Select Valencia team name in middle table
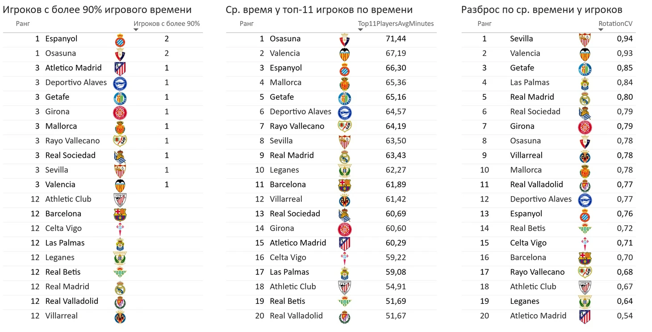Viewport: 652px width, 332px height. click(x=285, y=53)
